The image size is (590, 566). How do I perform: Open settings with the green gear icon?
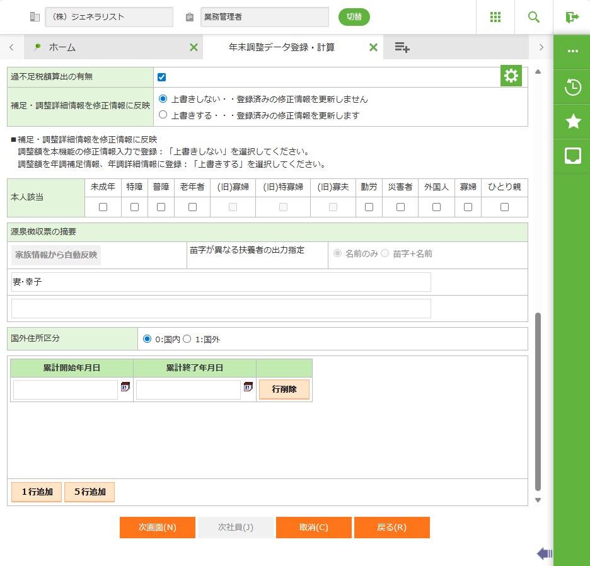(x=511, y=76)
